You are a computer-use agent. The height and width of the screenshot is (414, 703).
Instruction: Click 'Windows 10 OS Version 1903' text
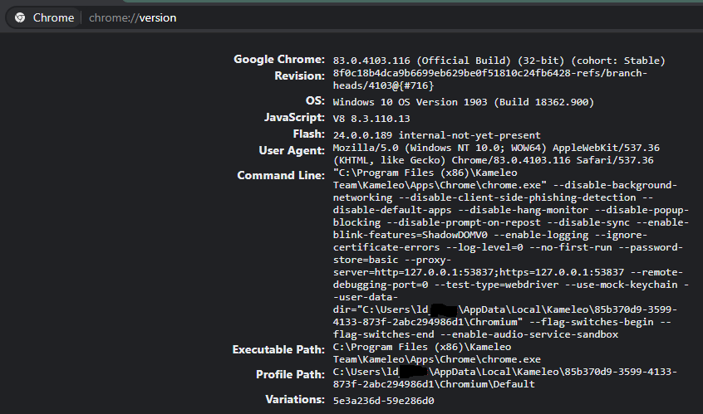click(410, 102)
